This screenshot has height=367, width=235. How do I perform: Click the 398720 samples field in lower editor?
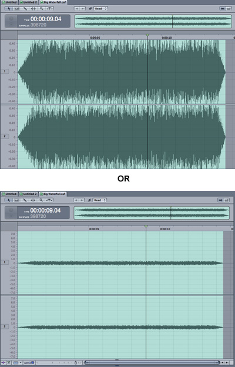coord(38,216)
